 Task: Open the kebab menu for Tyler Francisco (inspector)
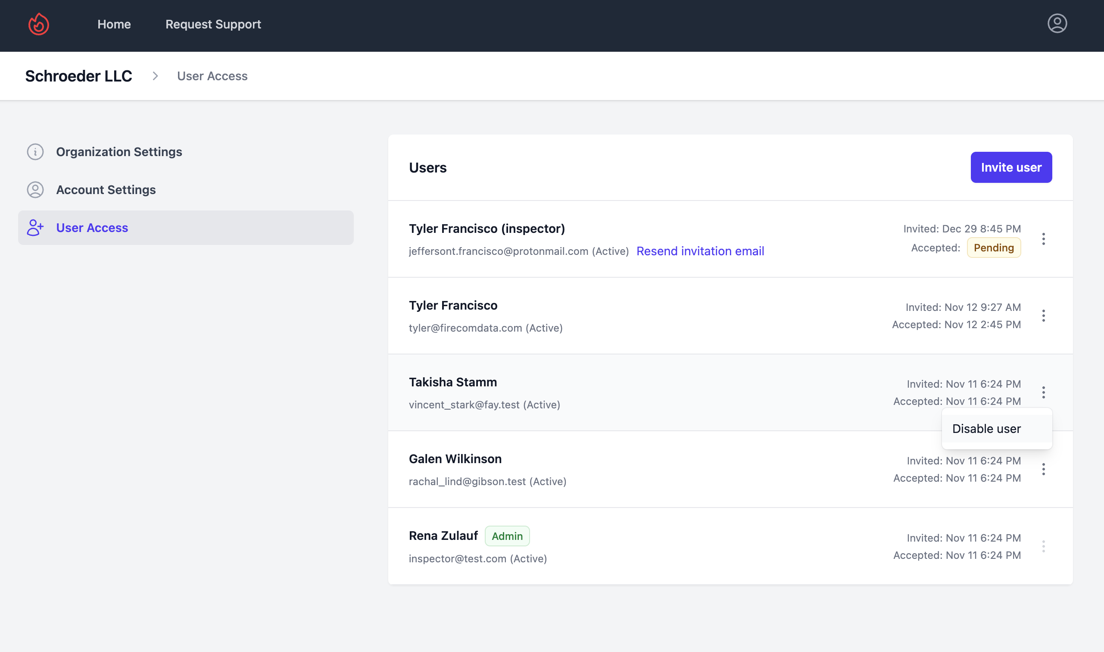point(1044,238)
